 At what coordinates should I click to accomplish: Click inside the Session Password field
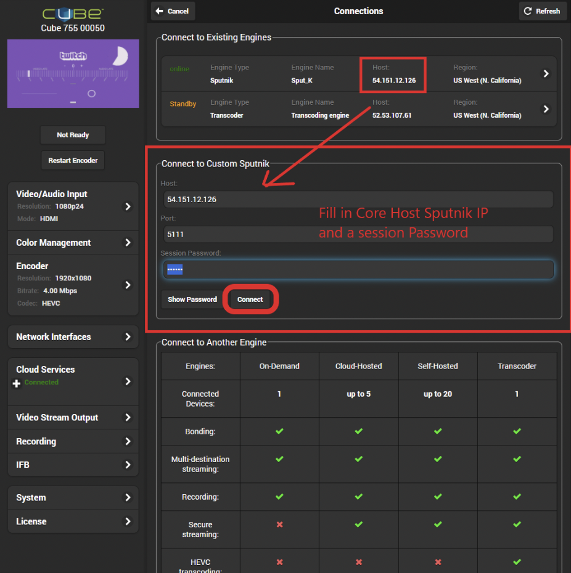(358, 269)
